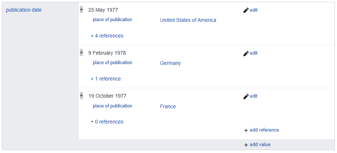The height and width of the screenshot is (153, 337).
Task: Click pencil edit icon for 25 May 1977
Action: pyautogui.click(x=246, y=10)
